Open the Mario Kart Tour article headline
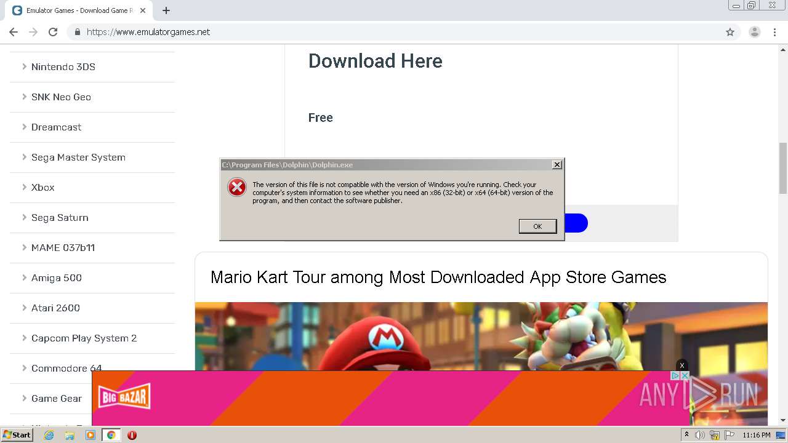 (x=438, y=277)
